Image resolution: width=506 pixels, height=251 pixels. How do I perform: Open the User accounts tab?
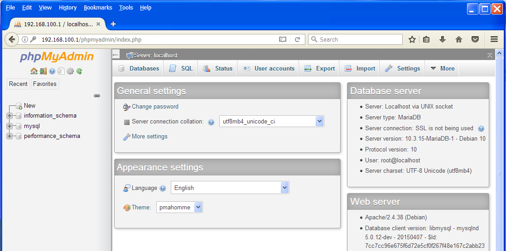tap(269, 69)
